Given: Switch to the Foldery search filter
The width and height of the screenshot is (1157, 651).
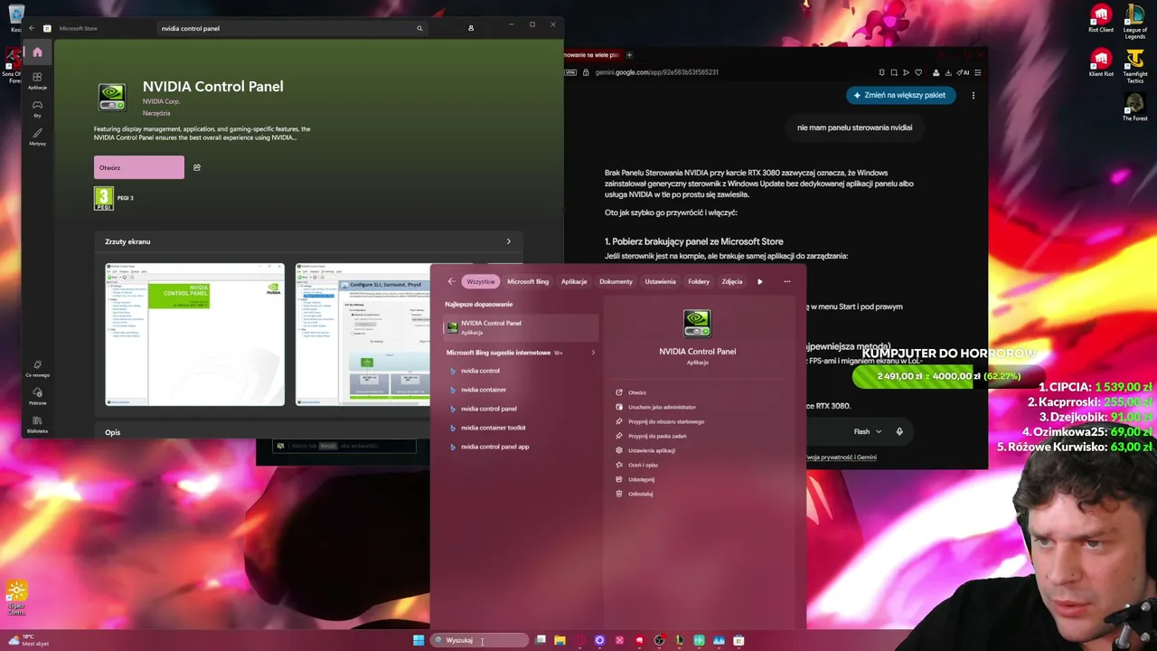Looking at the screenshot, I should click(699, 281).
